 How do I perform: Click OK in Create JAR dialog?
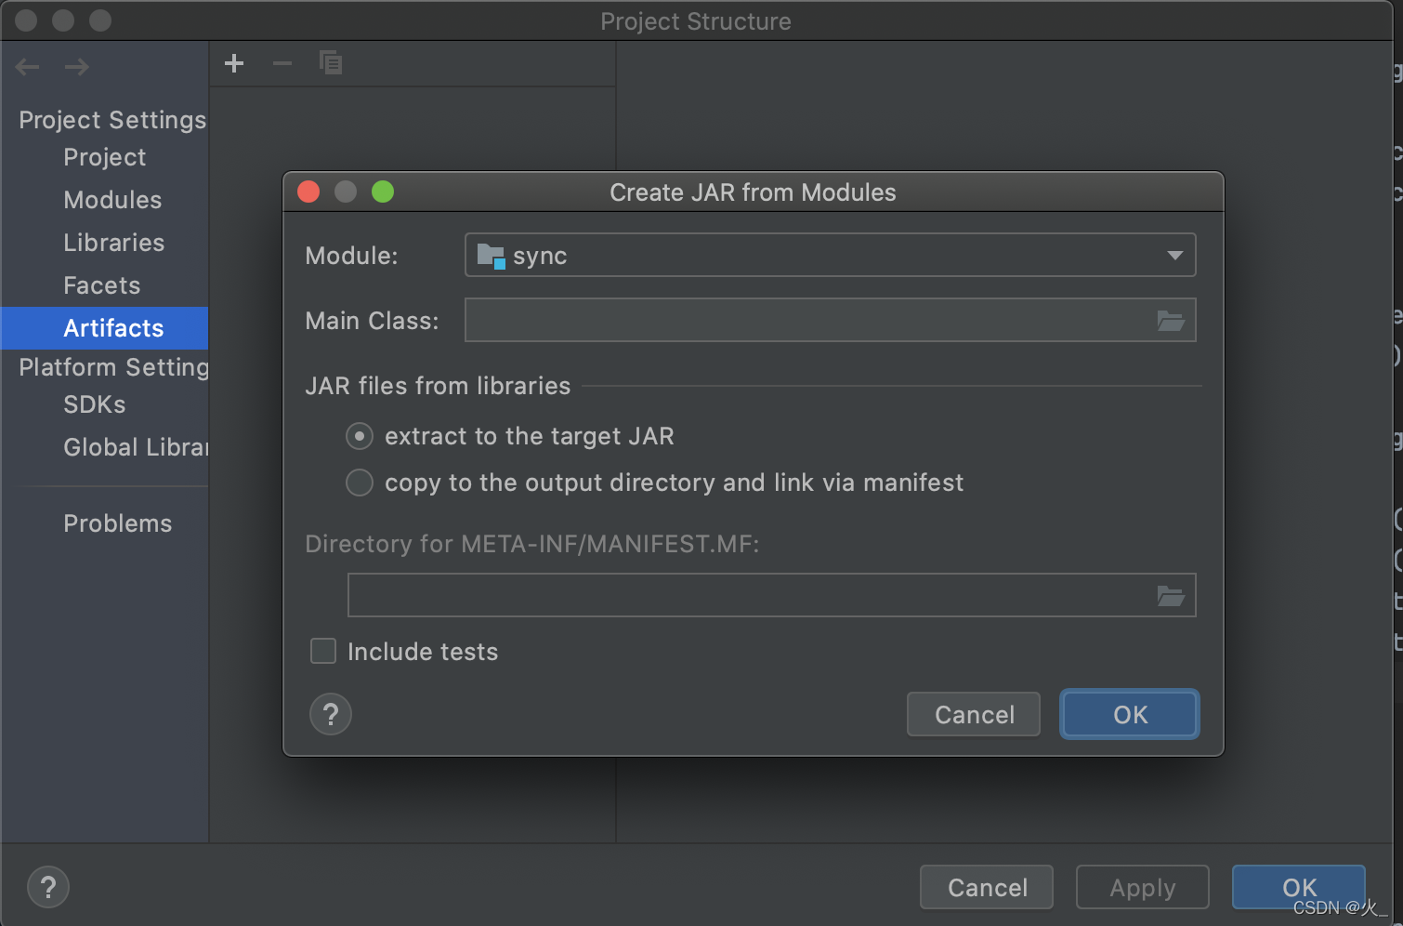click(x=1130, y=715)
